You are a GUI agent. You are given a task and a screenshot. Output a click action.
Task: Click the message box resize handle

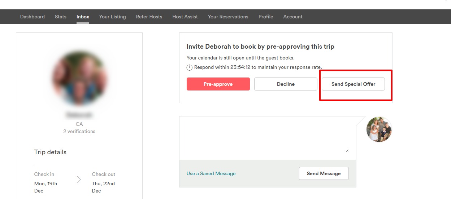[x=347, y=151]
